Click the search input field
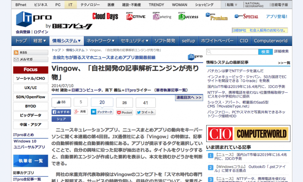Viewport: 303px width, 182px height. click(232, 52)
